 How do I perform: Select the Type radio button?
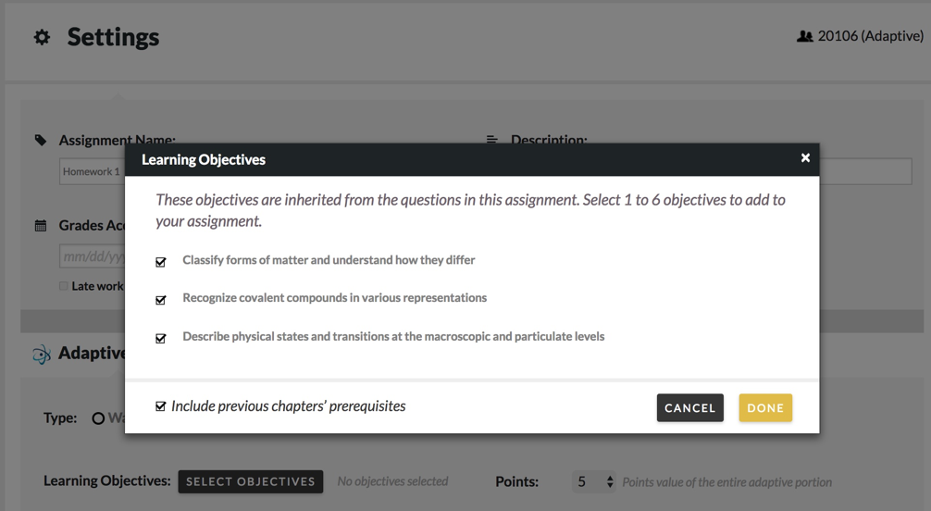point(97,418)
